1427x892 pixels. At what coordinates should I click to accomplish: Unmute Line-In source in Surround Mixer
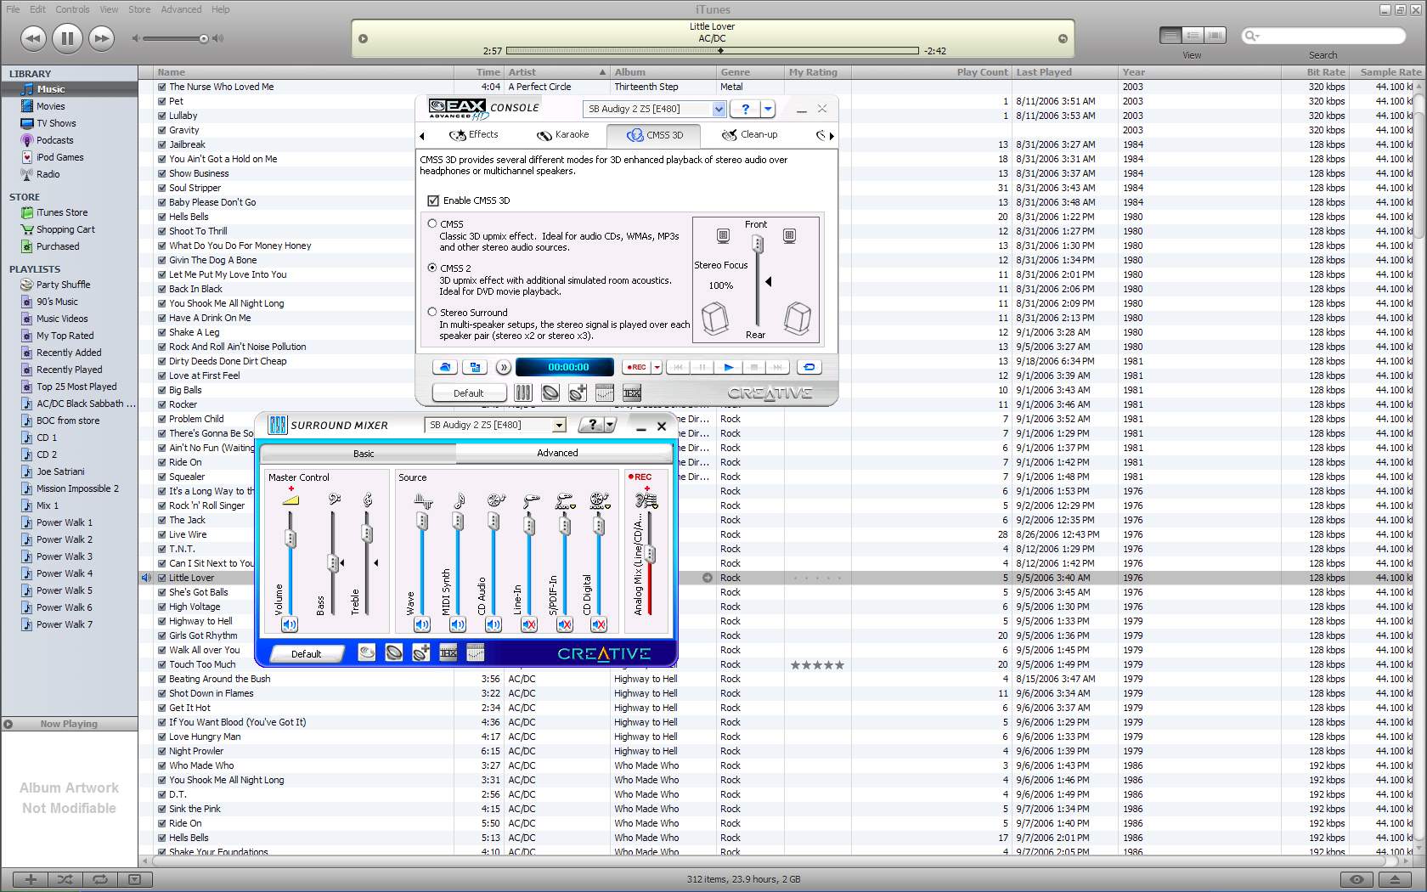point(528,624)
